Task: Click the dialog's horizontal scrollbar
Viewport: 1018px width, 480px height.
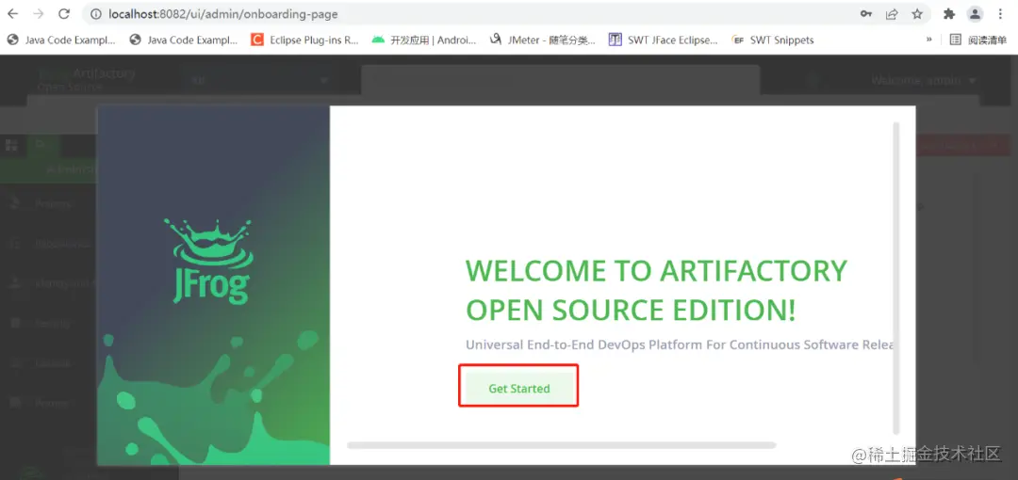Action: [562, 445]
